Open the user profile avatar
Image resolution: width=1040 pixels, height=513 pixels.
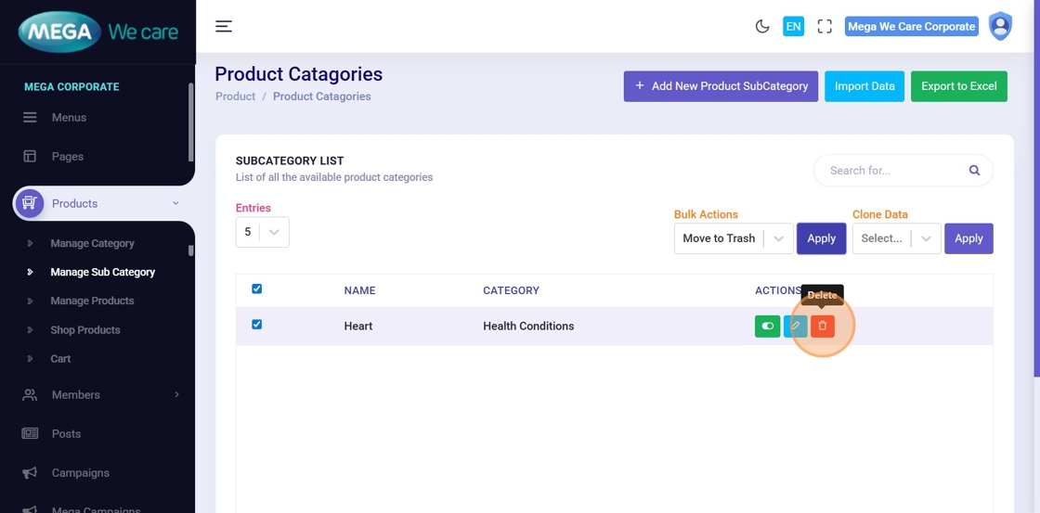[1000, 26]
